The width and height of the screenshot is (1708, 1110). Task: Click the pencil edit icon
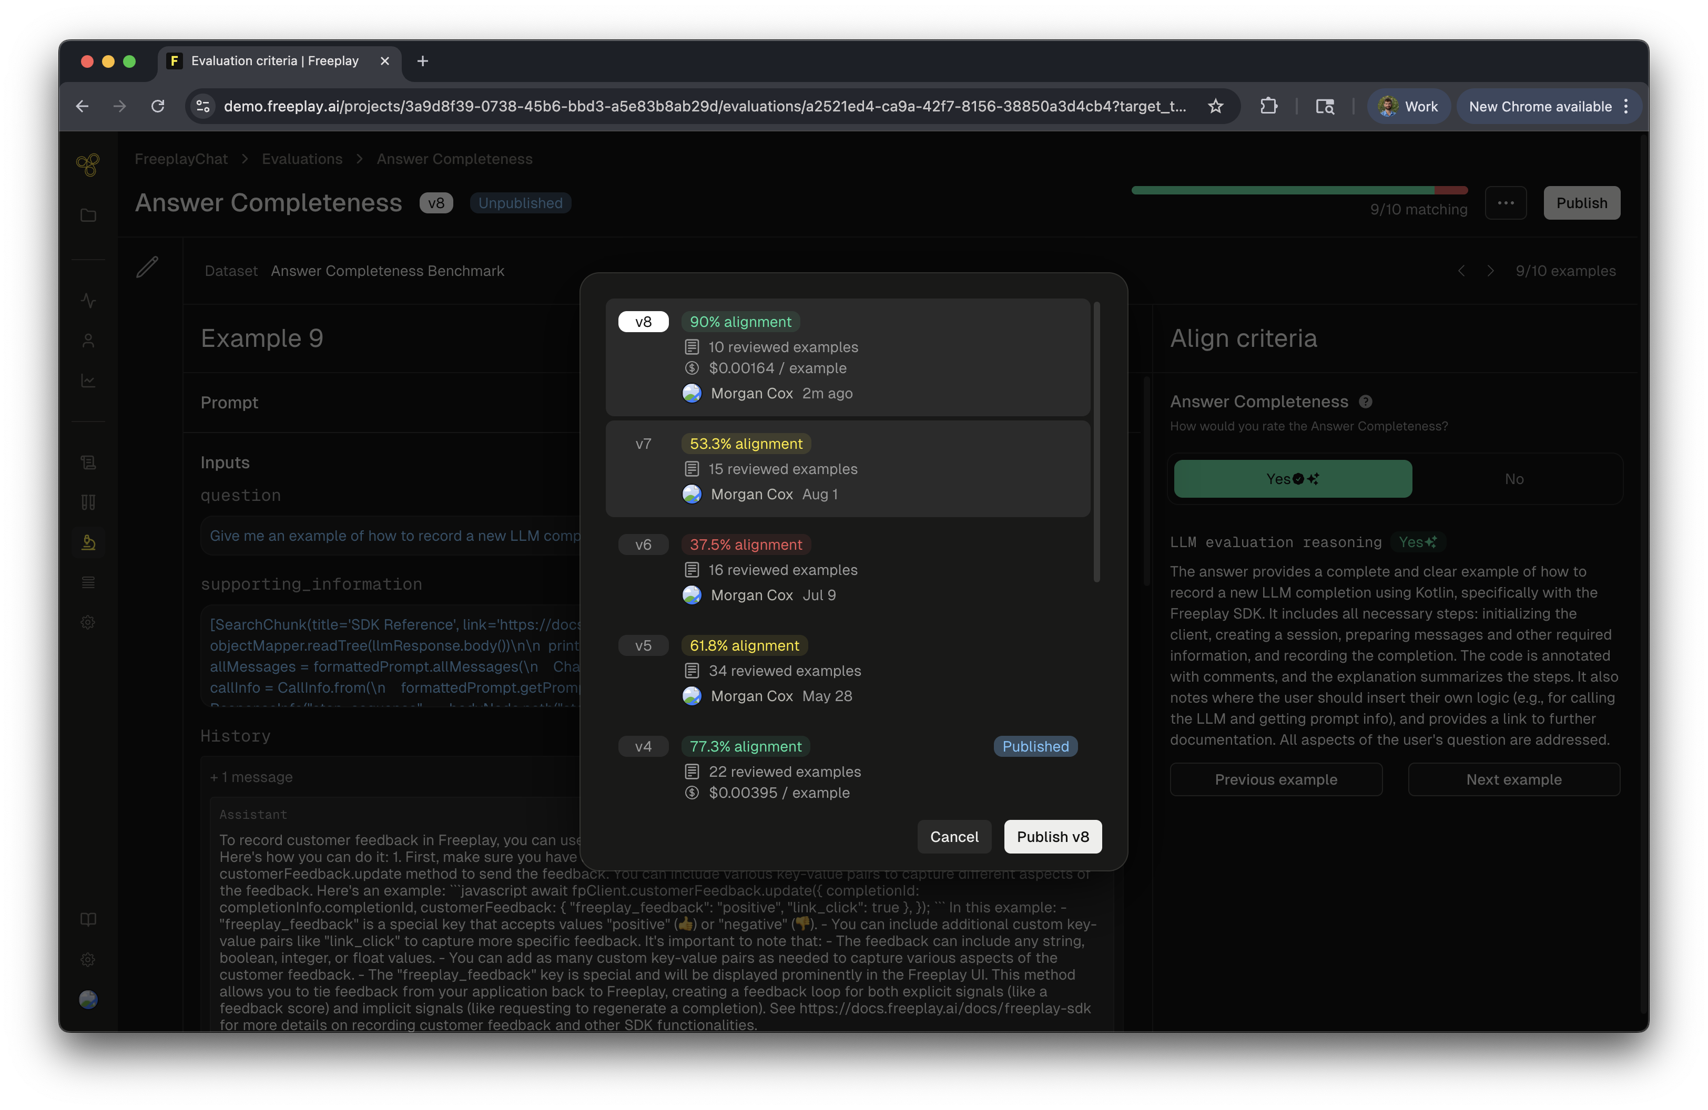coord(147,267)
